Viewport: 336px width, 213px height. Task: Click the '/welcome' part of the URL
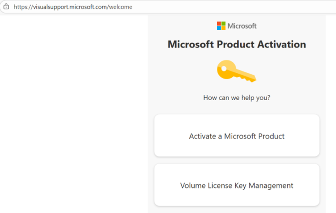coord(120,7)
